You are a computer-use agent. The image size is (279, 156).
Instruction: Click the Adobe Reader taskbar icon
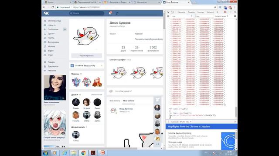(93, 153)
